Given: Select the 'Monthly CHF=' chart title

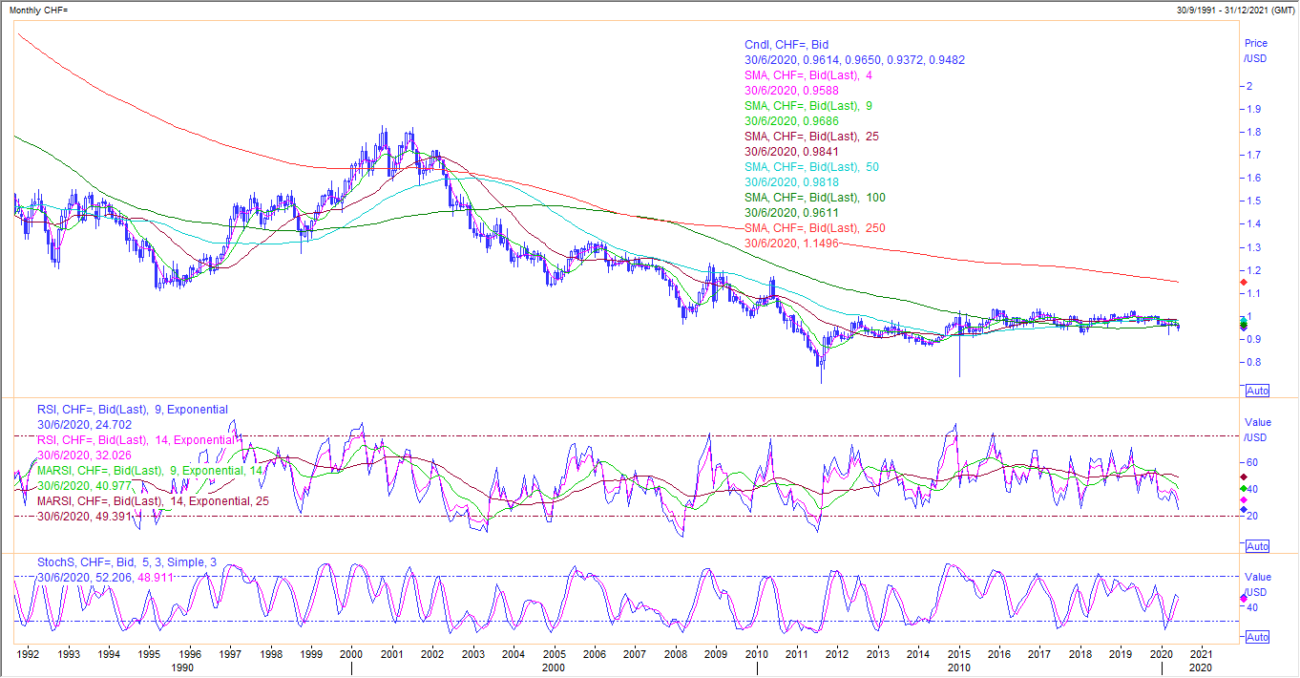Looking at the screenshot, I should (39, 9).
